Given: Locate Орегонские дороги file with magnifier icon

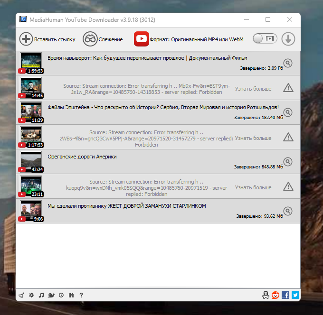Looking at the screenshot, I should 288,162.
